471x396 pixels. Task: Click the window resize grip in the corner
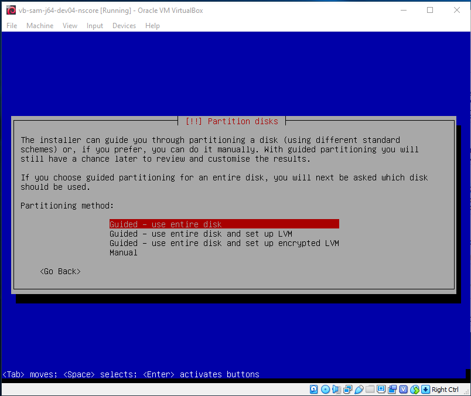(x=466, y=392)
